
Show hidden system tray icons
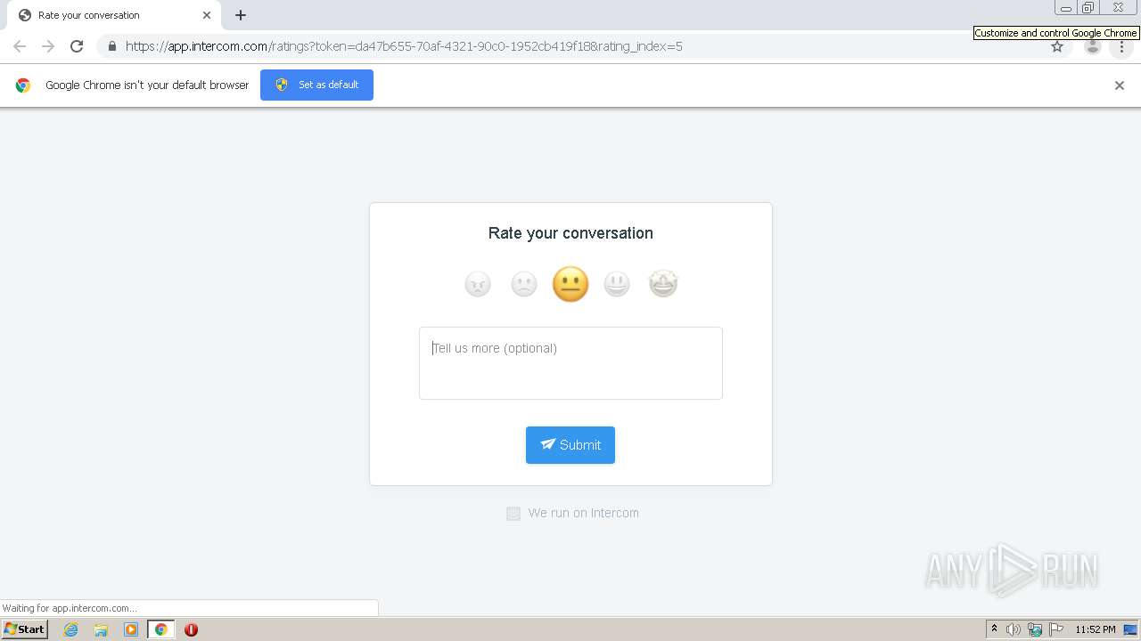[995, 629]
